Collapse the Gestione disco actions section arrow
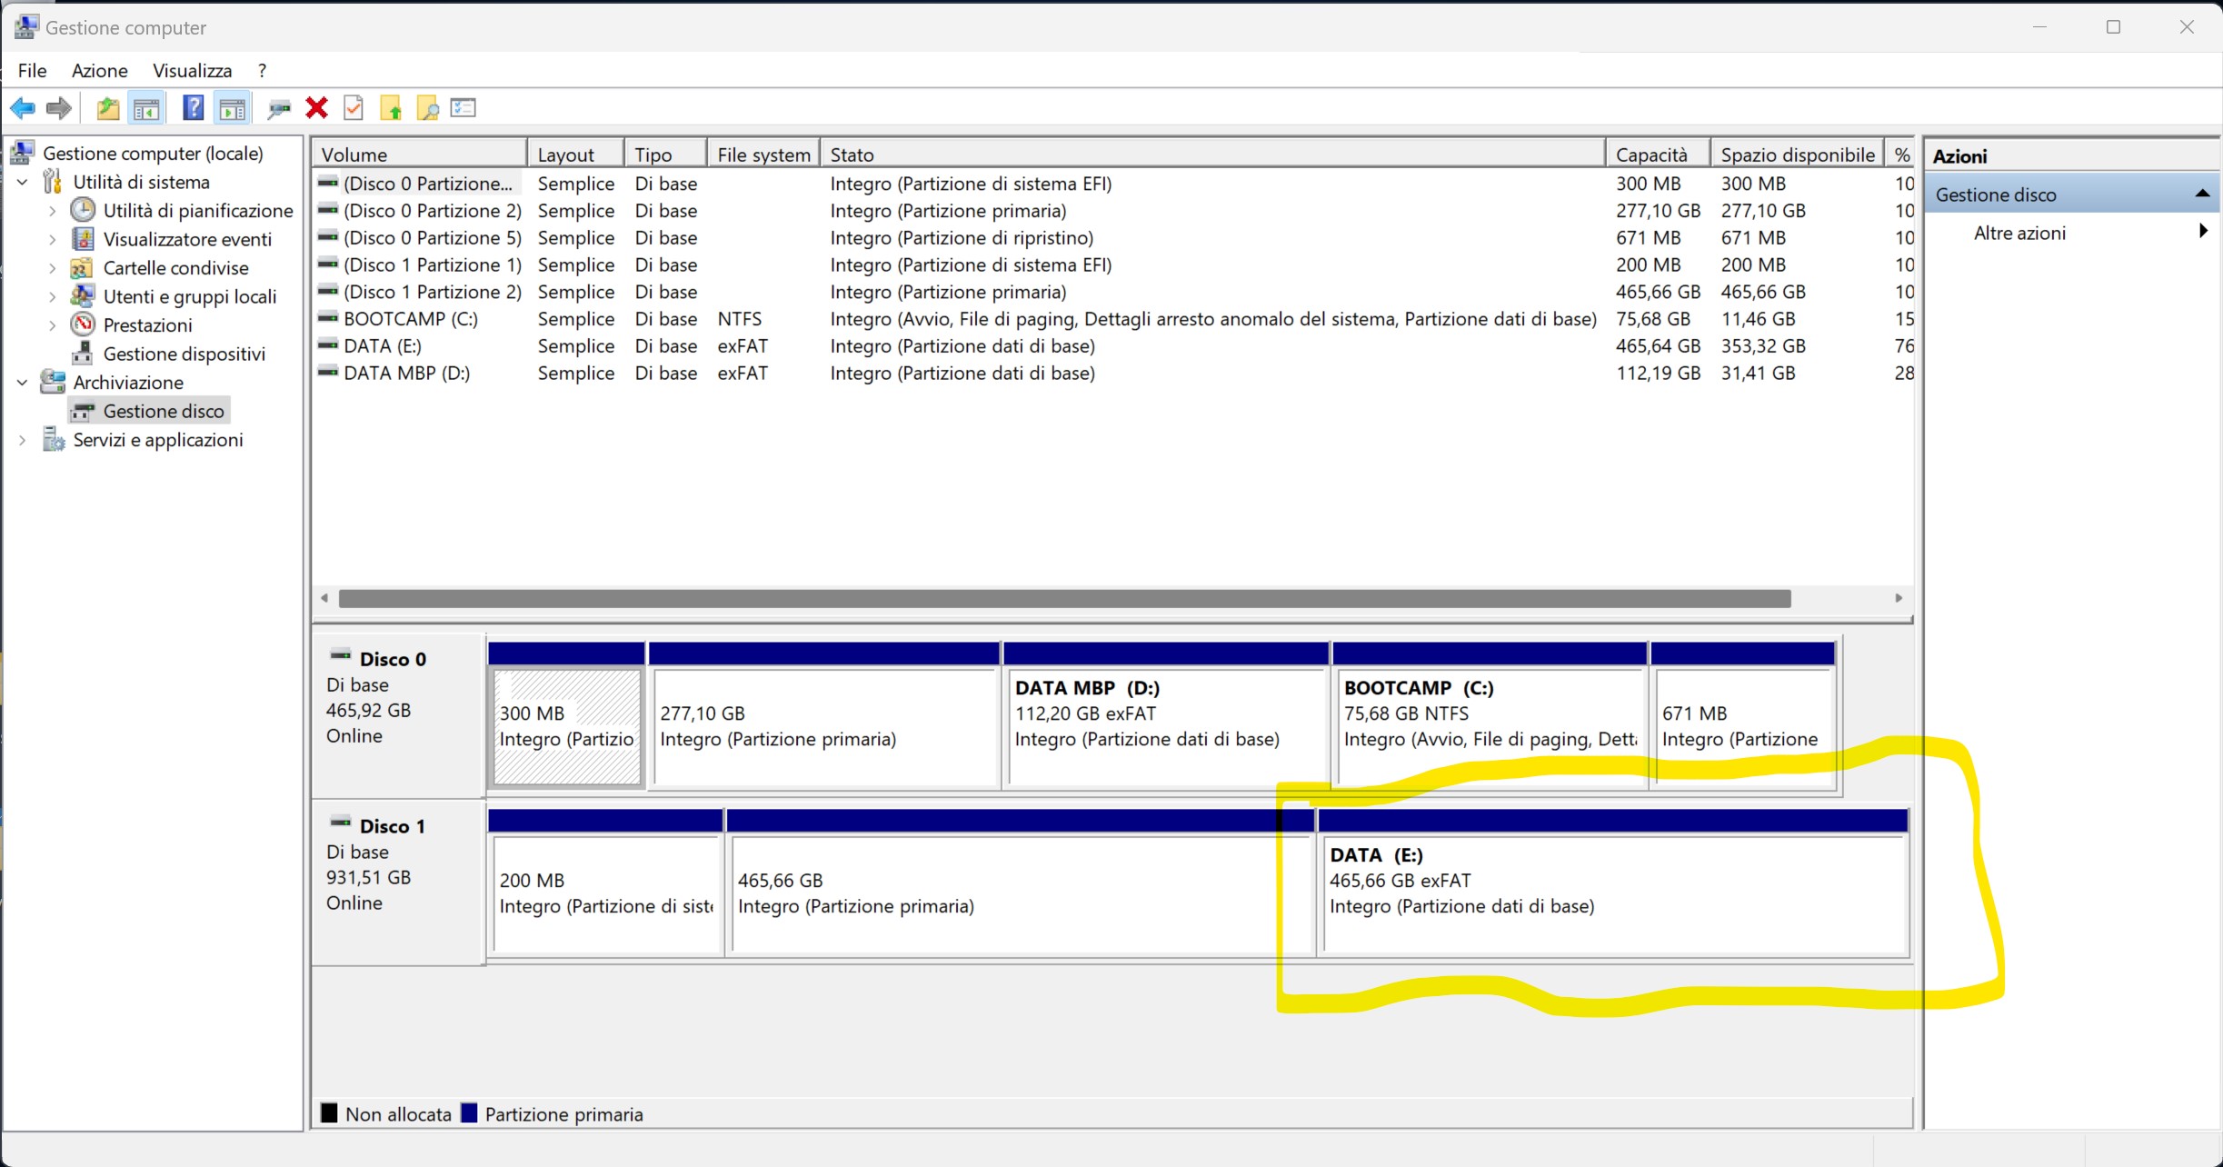Image resolution: width=2223 pixels, height=1167 pixels. tap(2201, 194)
